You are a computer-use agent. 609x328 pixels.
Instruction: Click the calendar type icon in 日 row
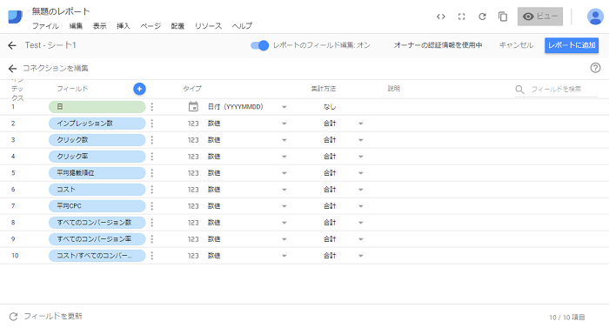[193, 106]
